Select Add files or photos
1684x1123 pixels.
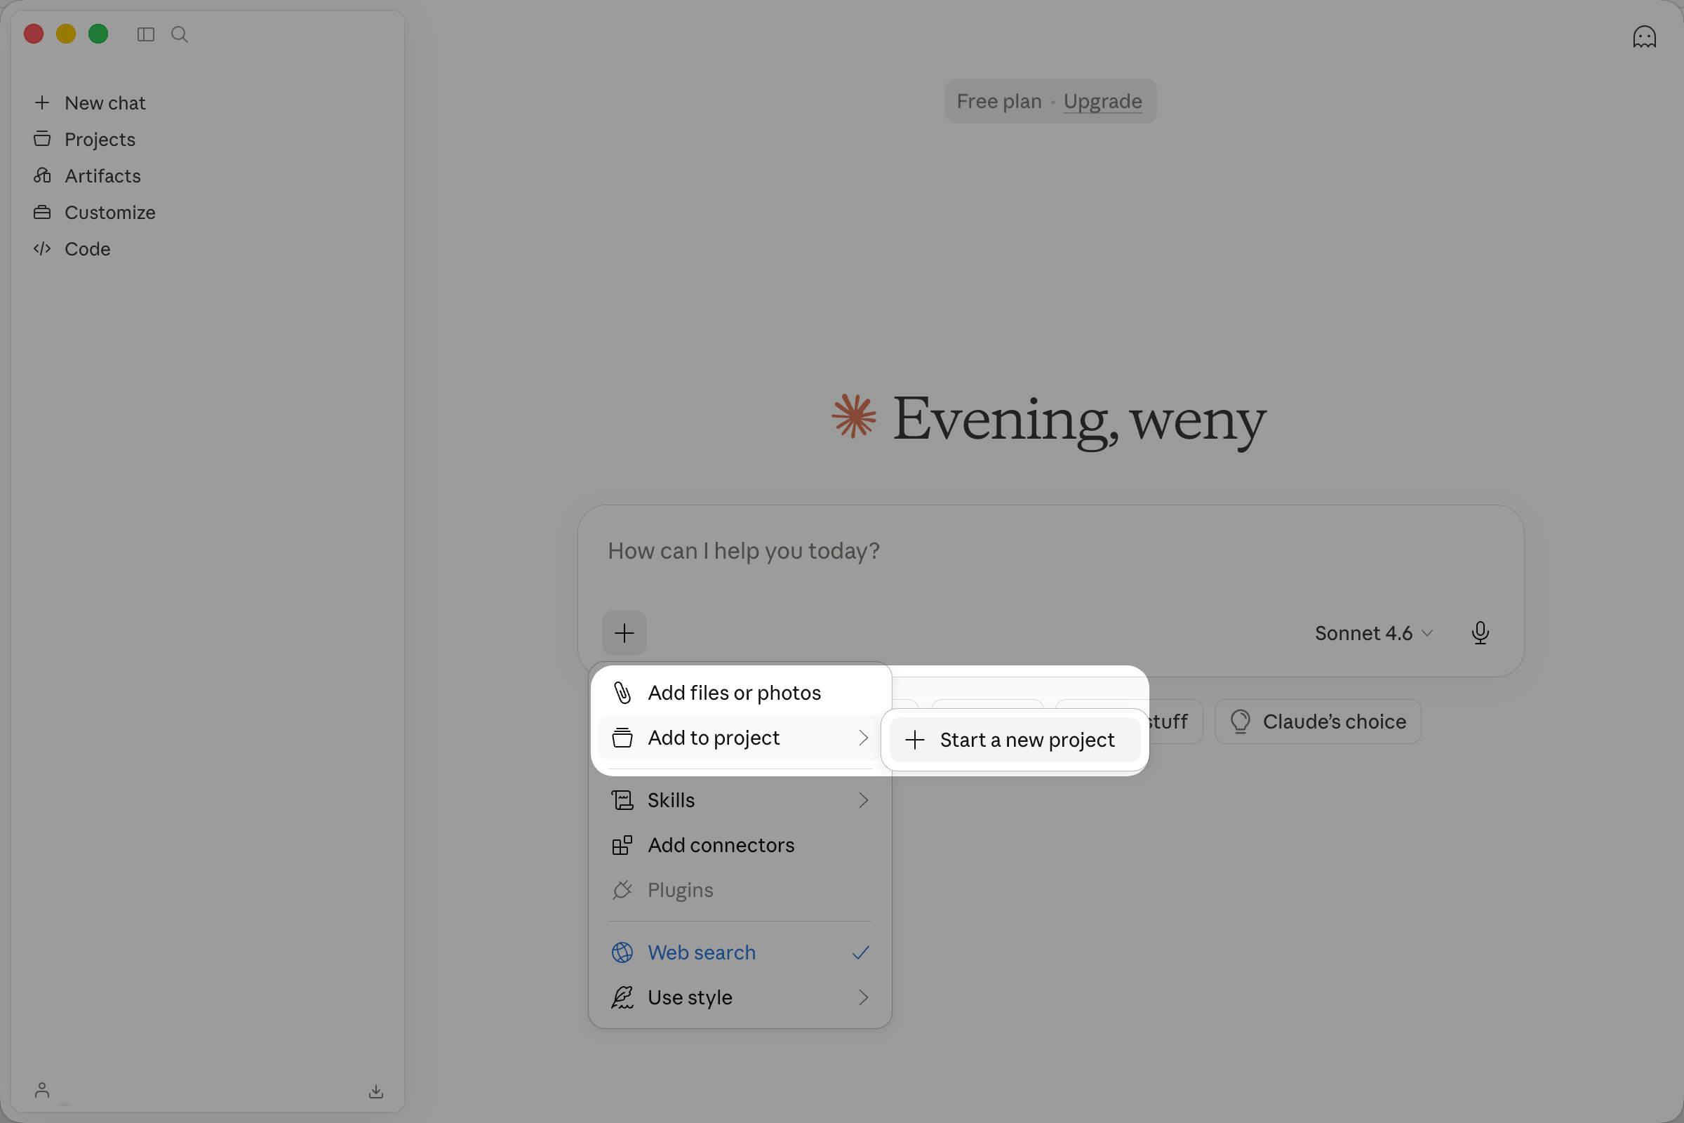[x=740, y=693]
